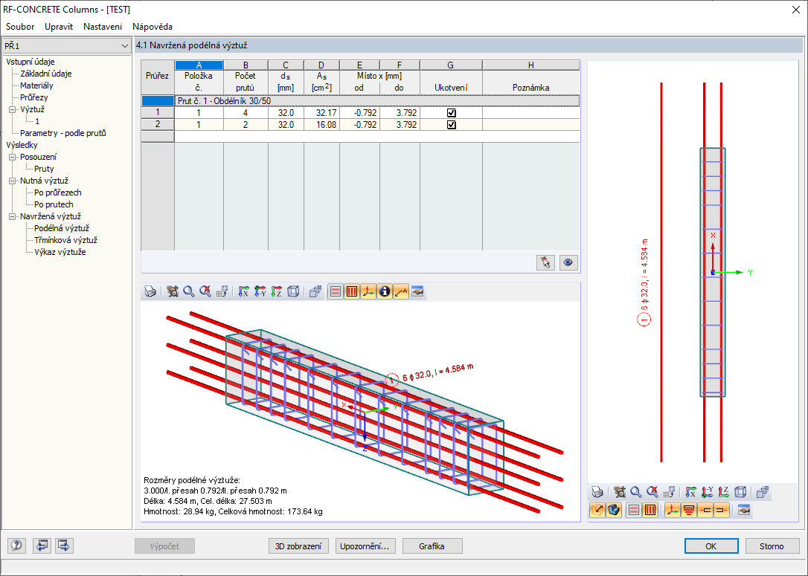
Task: Toggle longitudinal reinforcement display in 3D toolbar
Action: tap(336, 292)
